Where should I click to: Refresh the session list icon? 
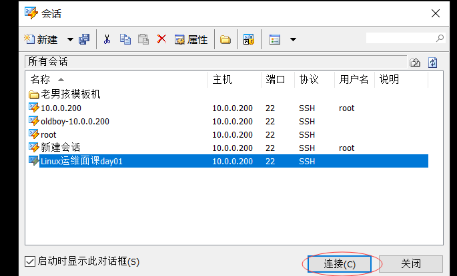432,62
